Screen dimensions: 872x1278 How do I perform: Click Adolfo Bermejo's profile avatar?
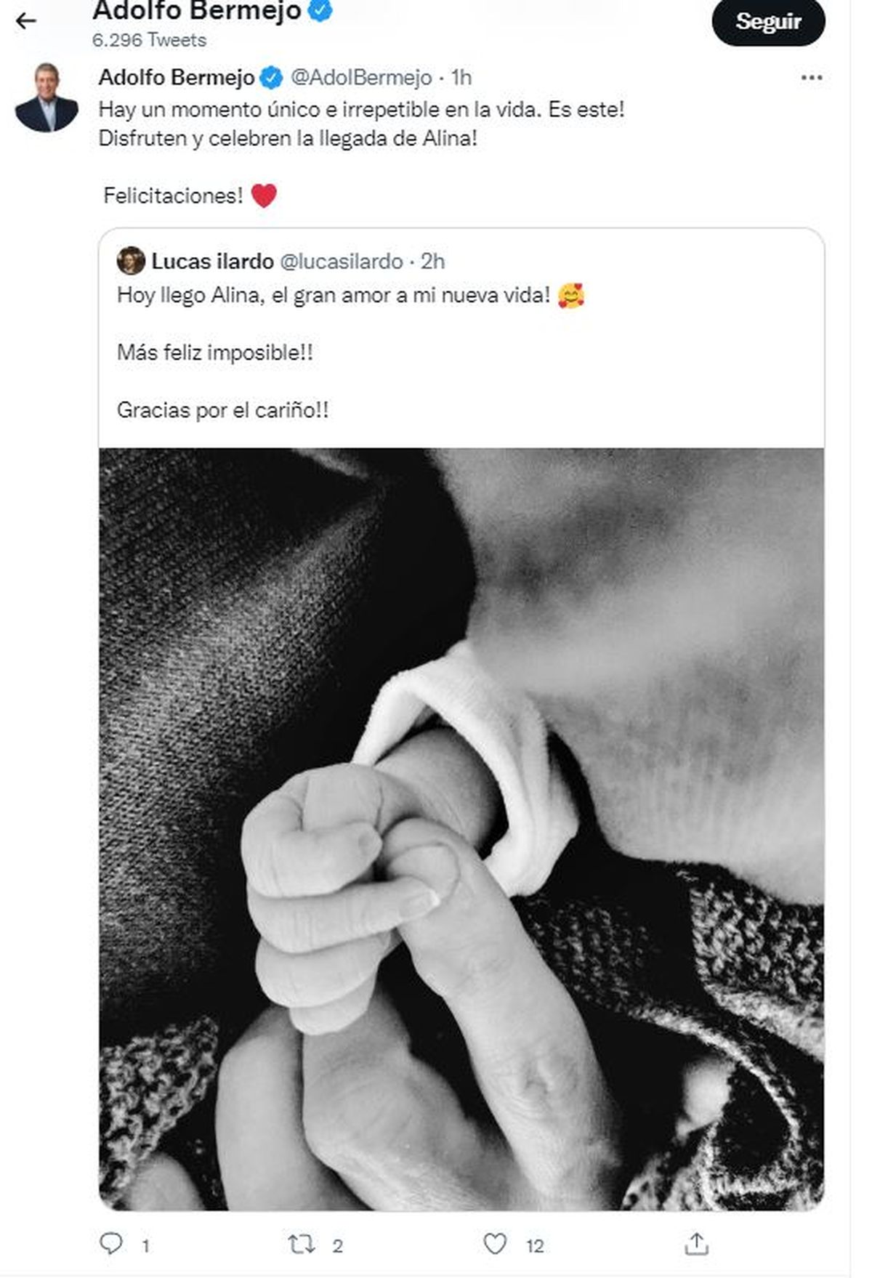click(x=47, y=98)
